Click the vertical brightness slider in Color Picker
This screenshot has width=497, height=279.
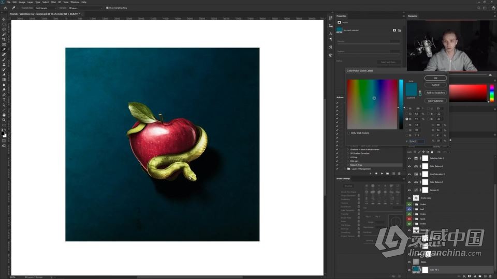(401, 104)
